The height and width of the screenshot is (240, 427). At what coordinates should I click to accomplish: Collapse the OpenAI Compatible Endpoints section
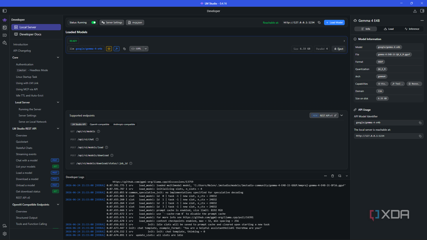[x=58, y=204]
